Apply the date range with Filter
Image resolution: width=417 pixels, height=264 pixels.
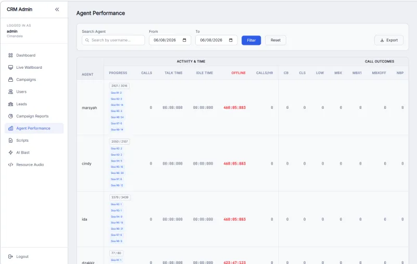click(x=251, y=40)
